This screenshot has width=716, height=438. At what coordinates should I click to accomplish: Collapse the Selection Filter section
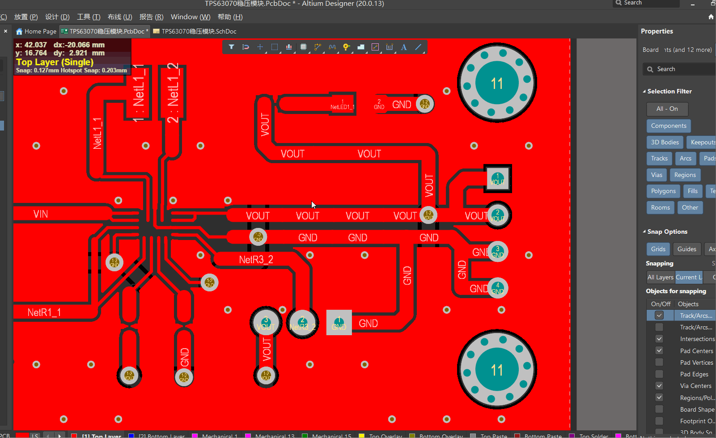coord(644,91)
